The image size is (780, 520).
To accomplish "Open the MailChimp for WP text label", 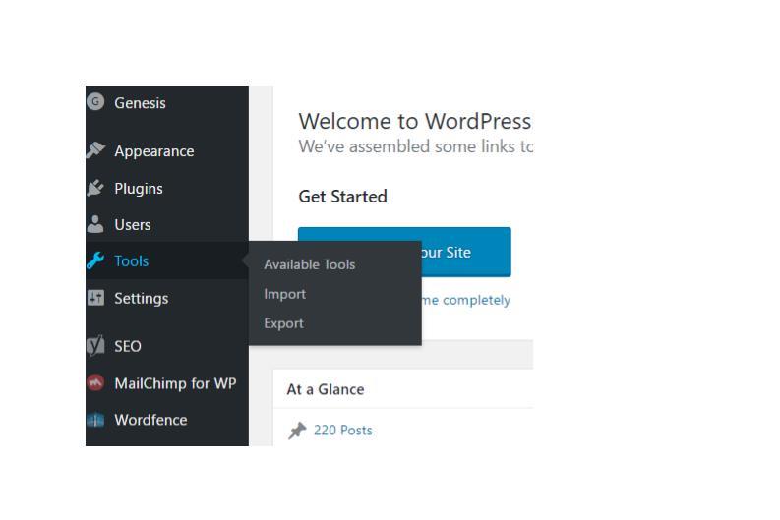I will coord(175,383).
